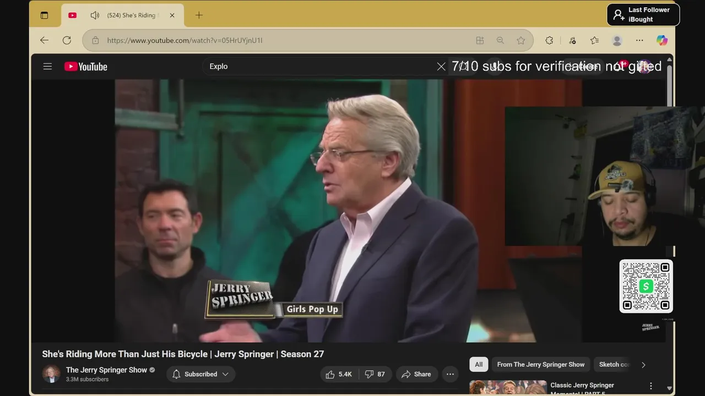Select From The Jerry Springer Show chip

[541, 365]
